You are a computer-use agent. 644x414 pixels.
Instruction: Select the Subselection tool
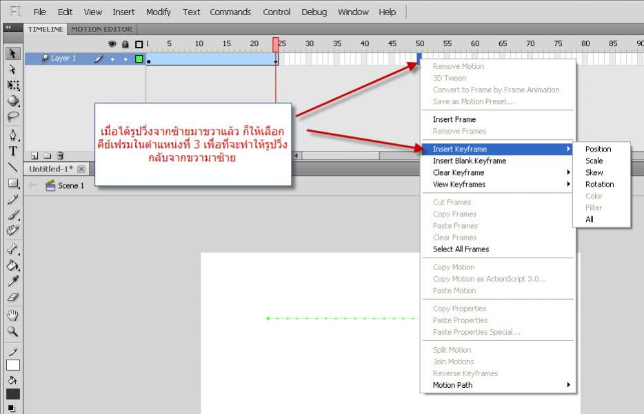click(x=12, y=69)
